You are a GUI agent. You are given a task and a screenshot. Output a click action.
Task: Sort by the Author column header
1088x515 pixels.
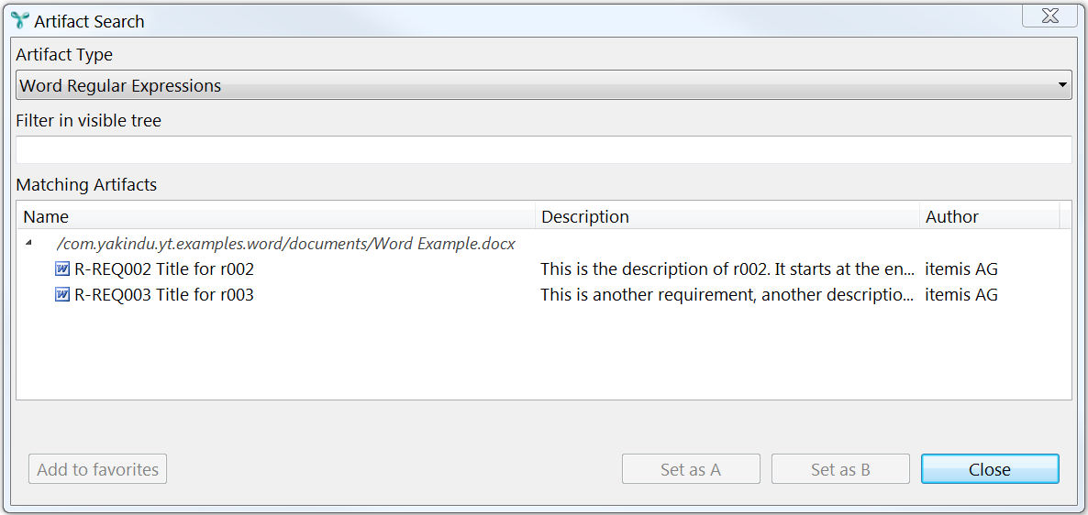[990, 217]
